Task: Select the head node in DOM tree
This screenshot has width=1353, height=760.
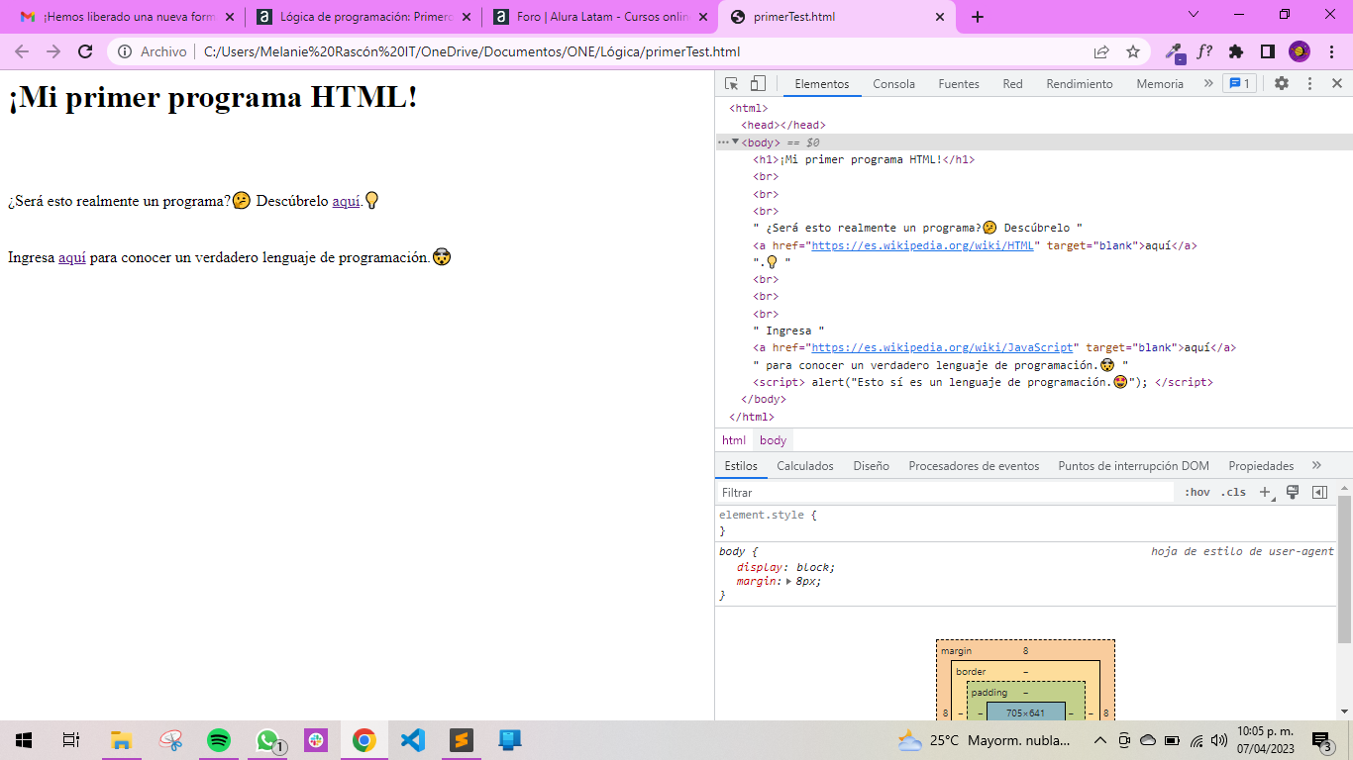Action: 783,125
